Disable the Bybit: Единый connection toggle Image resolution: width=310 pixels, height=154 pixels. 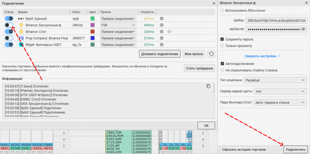point(9,18)
